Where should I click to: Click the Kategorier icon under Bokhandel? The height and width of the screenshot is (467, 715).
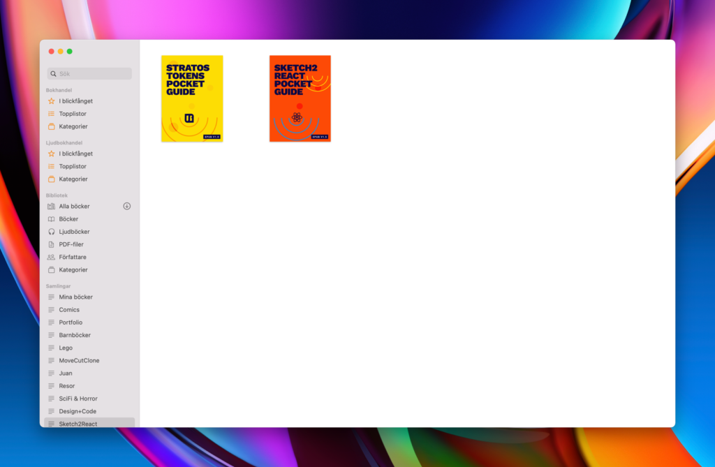pyautogui.click(x=51, y=127)
